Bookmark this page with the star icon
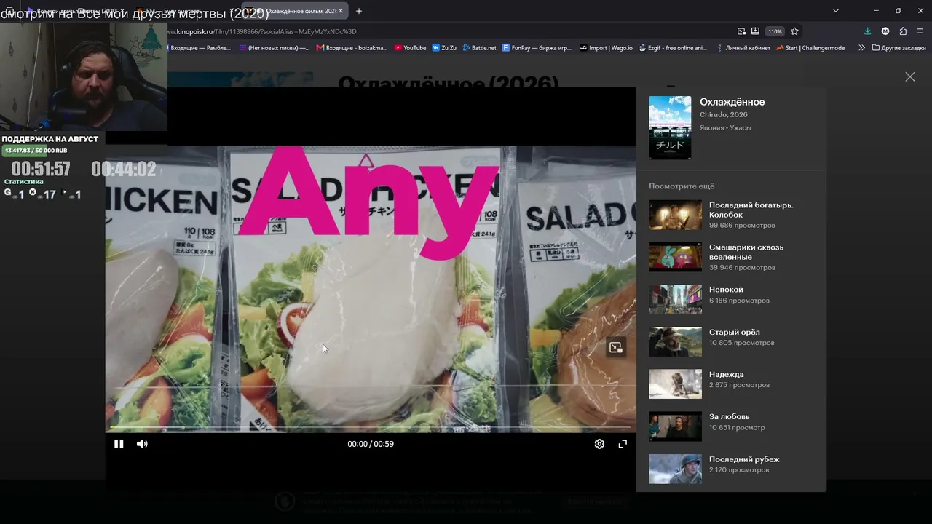The image size is (932, 524). (794, 31)
